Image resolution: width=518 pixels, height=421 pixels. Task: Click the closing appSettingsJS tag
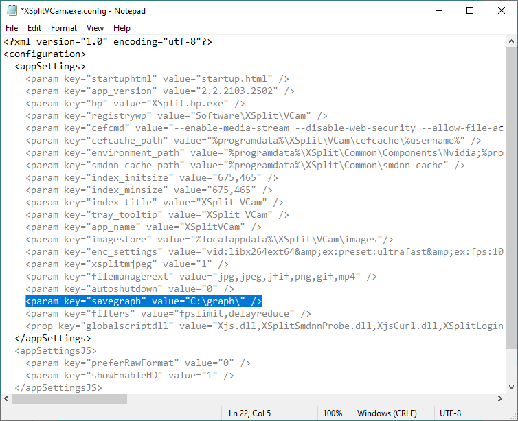pyautogui.click(x=58, y=387)
